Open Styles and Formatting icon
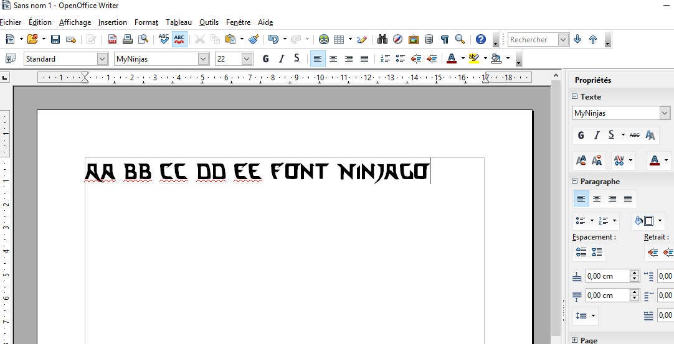The width and height of the screenshot is (674, 344). click(x=10, y=58)
